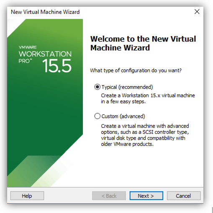
Task: Click the grayed-out Back button
Action: [109, 196]
